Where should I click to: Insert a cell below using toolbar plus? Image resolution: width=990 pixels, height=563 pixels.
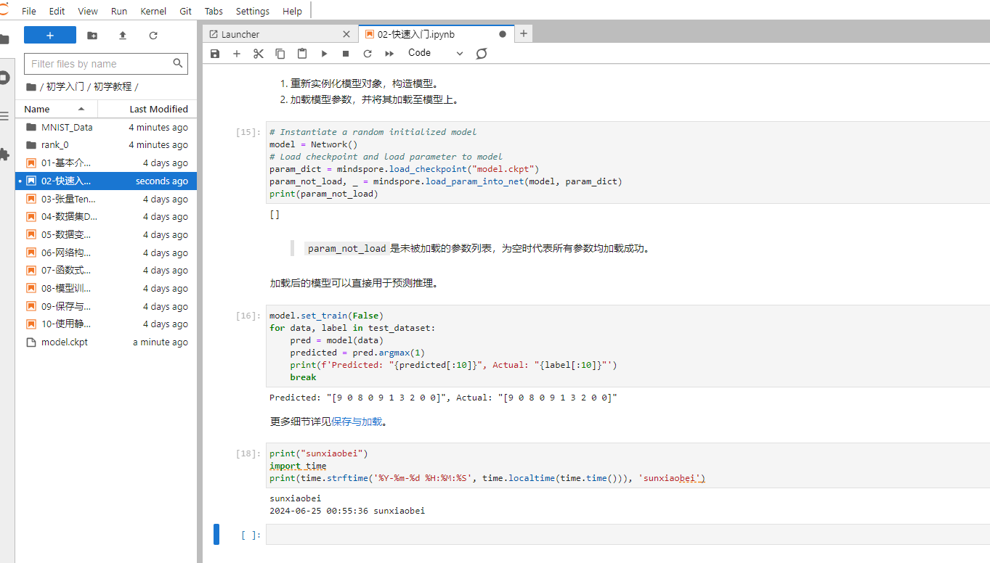(x=237, y=53)
